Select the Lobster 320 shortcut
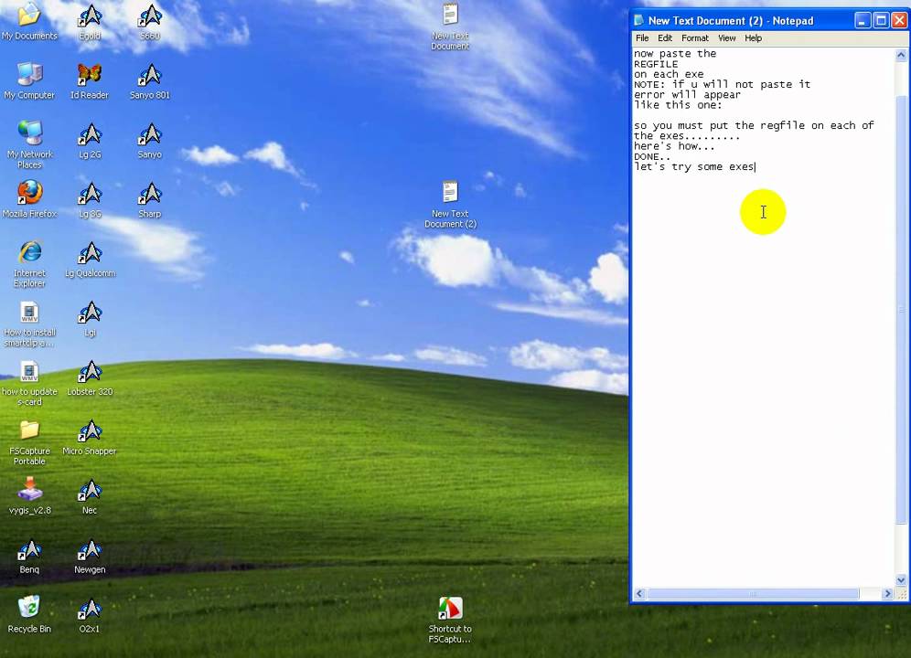911x658 pixels. [x=90, y=378]
